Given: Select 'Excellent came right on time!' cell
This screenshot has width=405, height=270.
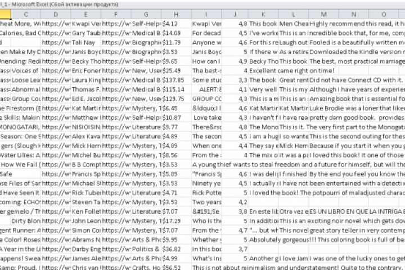Looking at the screenshot, I should (x=291, y=70).
